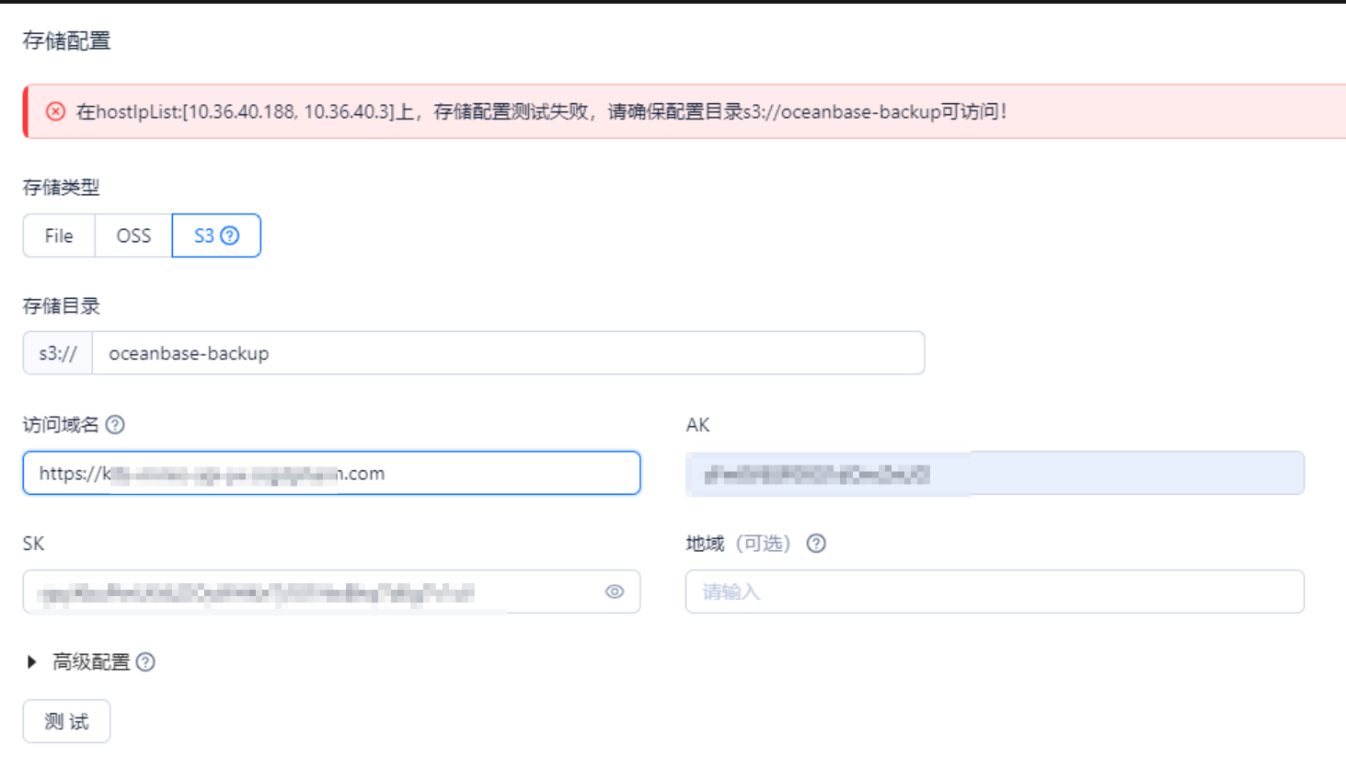This screenshot has width=1346, height=770.
Task: Click the red error icon in the alert
Action: pyautogui.click(x=56, y=111)
